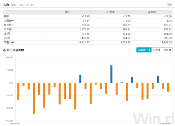The width and height of the screenshot is (175, 126).
Task: Click the last orange bar on 2023-09-20
Action: [x=168, y=87]
